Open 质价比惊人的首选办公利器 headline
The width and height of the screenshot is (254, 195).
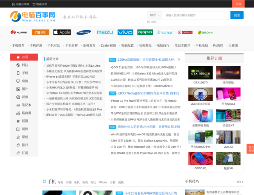(149, 127)
